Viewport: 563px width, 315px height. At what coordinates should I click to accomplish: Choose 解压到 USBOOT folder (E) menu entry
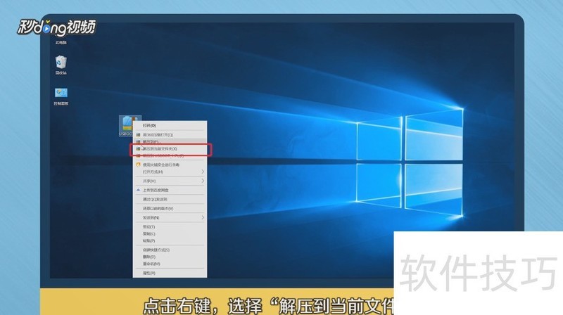click(x=170, y=155)
